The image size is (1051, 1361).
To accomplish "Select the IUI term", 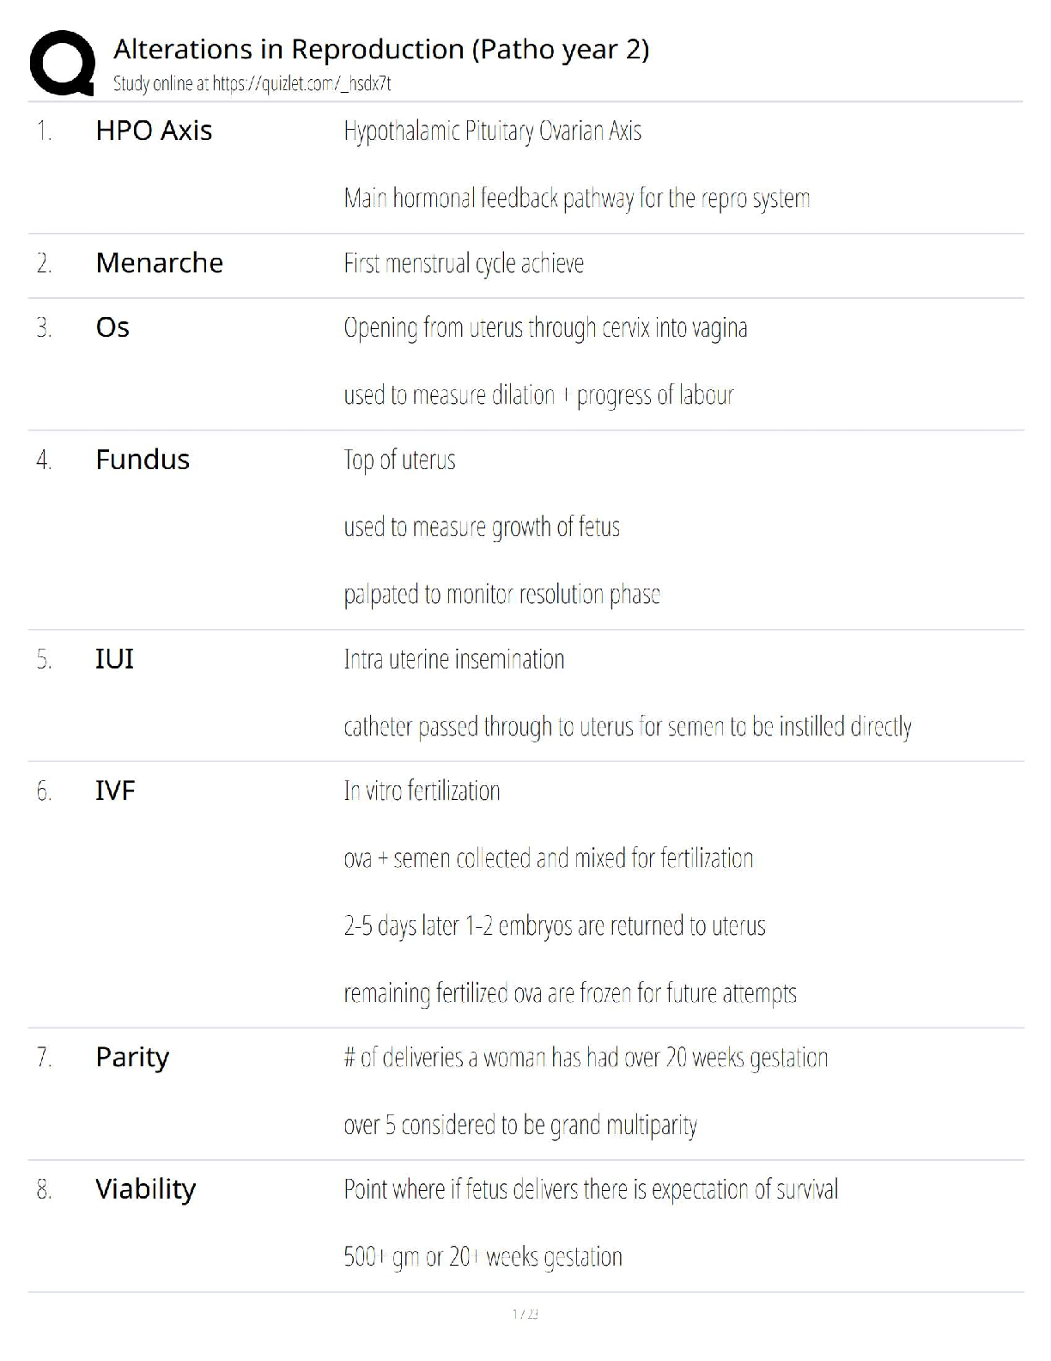I will [x=114, y=659].
